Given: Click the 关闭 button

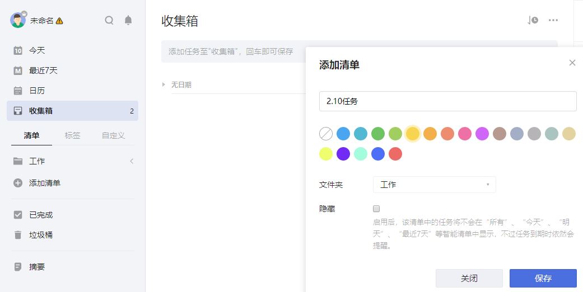Looking at the screenshot, I should [469, 278].
